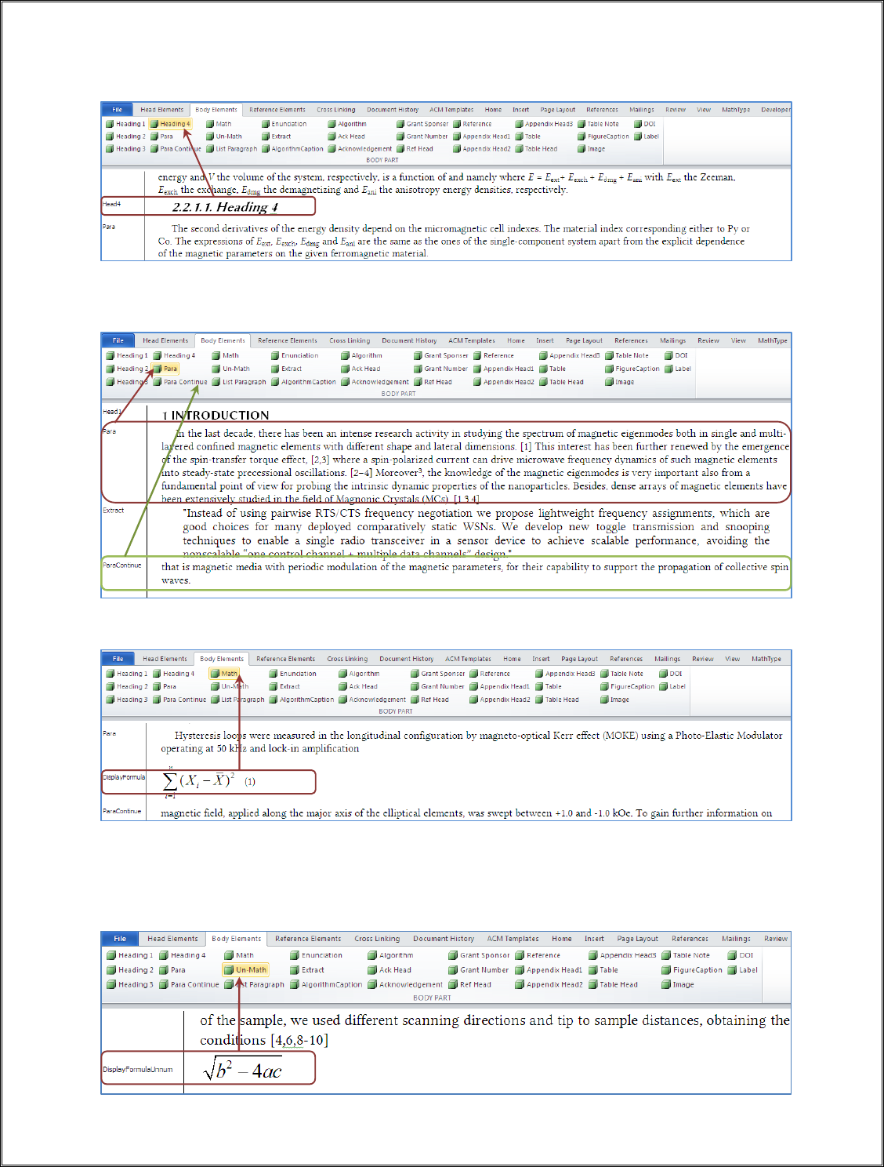Apply Heading 3 in the ribbon with Math highlighted

[127, 700]
